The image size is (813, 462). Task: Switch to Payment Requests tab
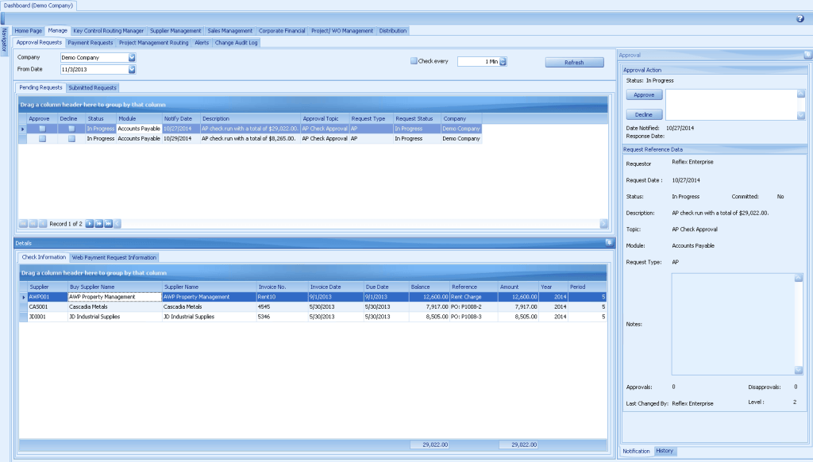(x=91, y=43)
